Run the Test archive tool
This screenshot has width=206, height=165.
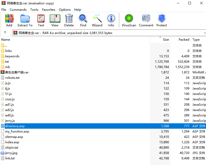tap(41, 20)
